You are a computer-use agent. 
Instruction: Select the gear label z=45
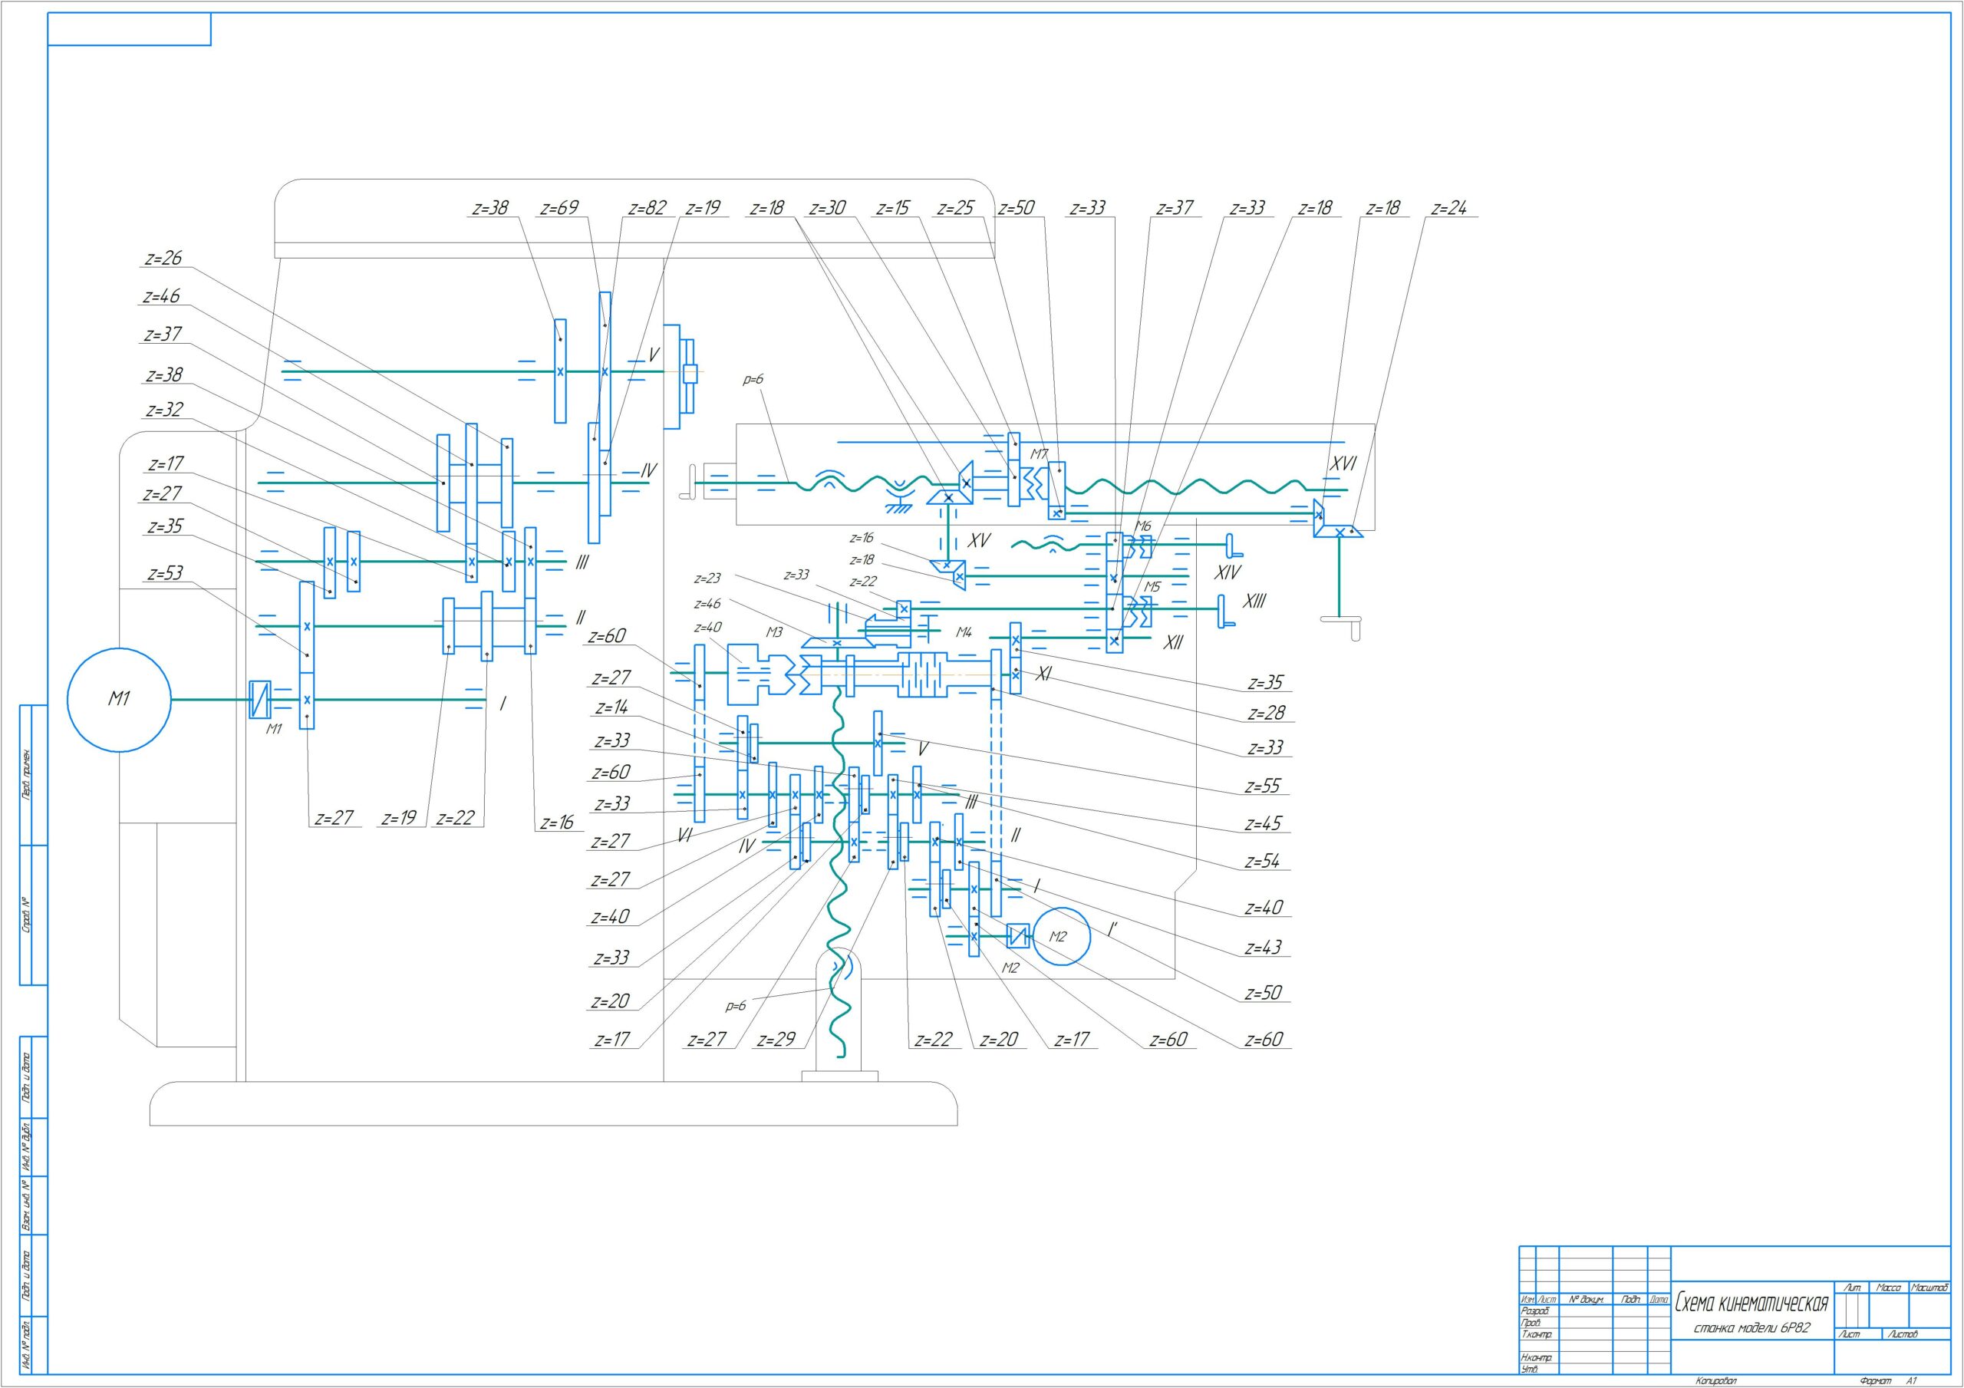1264,823
